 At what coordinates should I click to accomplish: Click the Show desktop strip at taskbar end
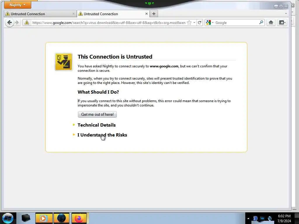click(x=297, y=218)
